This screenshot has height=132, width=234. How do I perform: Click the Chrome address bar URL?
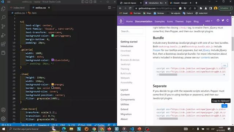click(x=158, y=8)
